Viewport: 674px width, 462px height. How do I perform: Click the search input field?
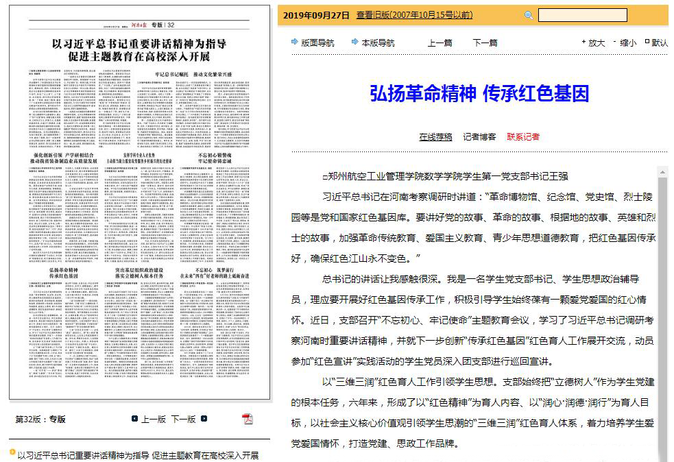(x=582, y=15)
